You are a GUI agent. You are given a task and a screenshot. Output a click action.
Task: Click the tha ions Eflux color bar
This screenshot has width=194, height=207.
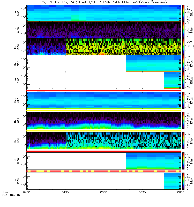click(183, 101)
